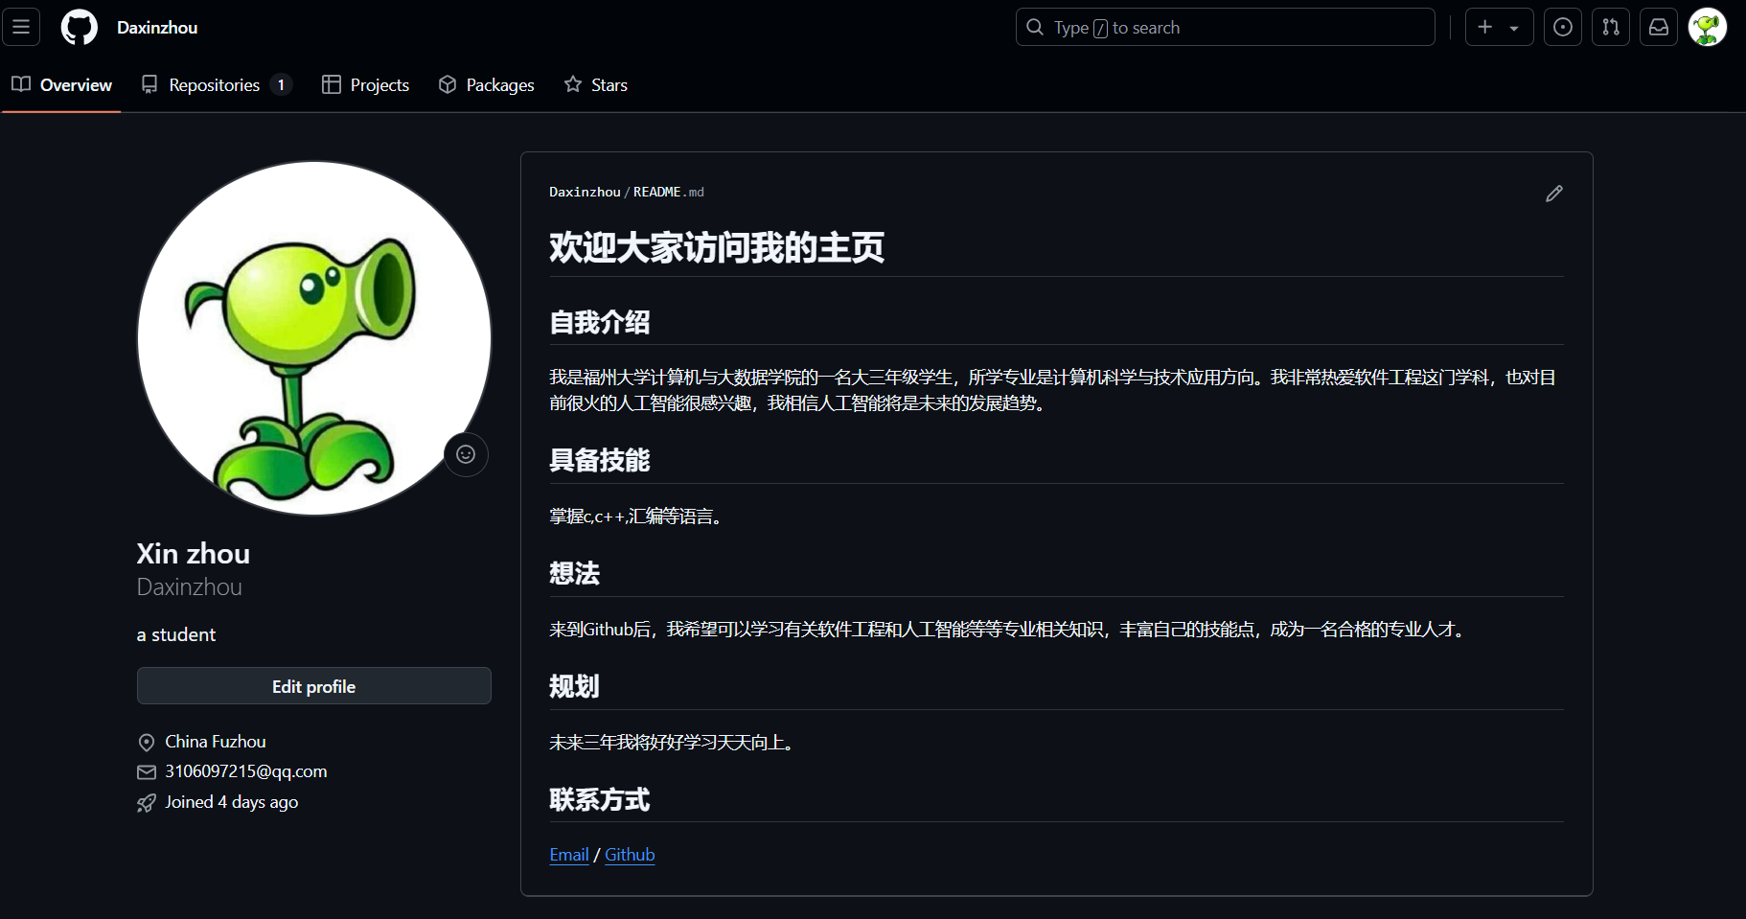Image resolution: width=1746 pixels, height=919 pixels.
Task: Open the Repositories tab
Action: tap(217, 85)
